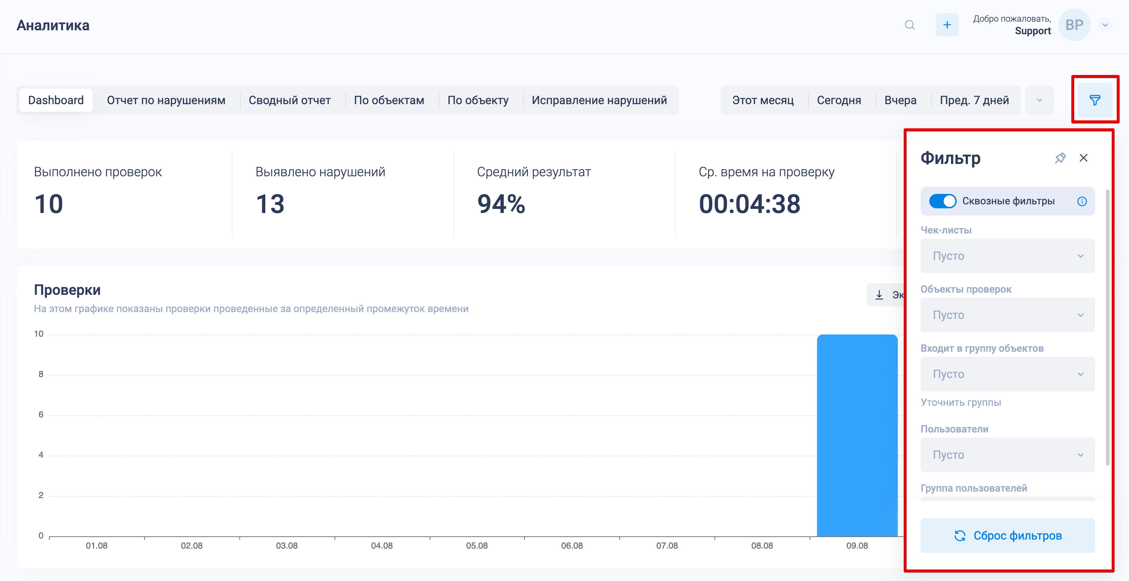Switch to Сводный отчет tab
Screen dimensions: 1129x581
(x=290, y=100)
